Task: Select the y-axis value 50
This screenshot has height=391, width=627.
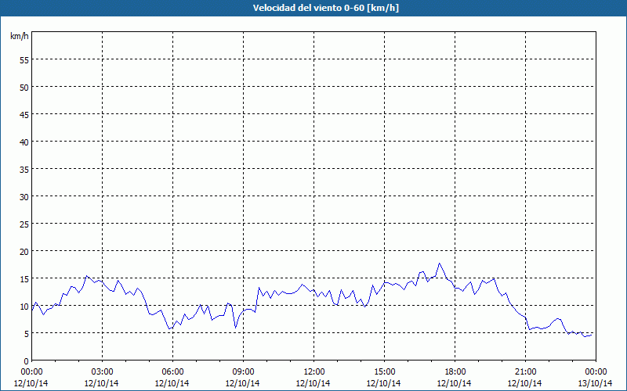Action: coord(24,87)
